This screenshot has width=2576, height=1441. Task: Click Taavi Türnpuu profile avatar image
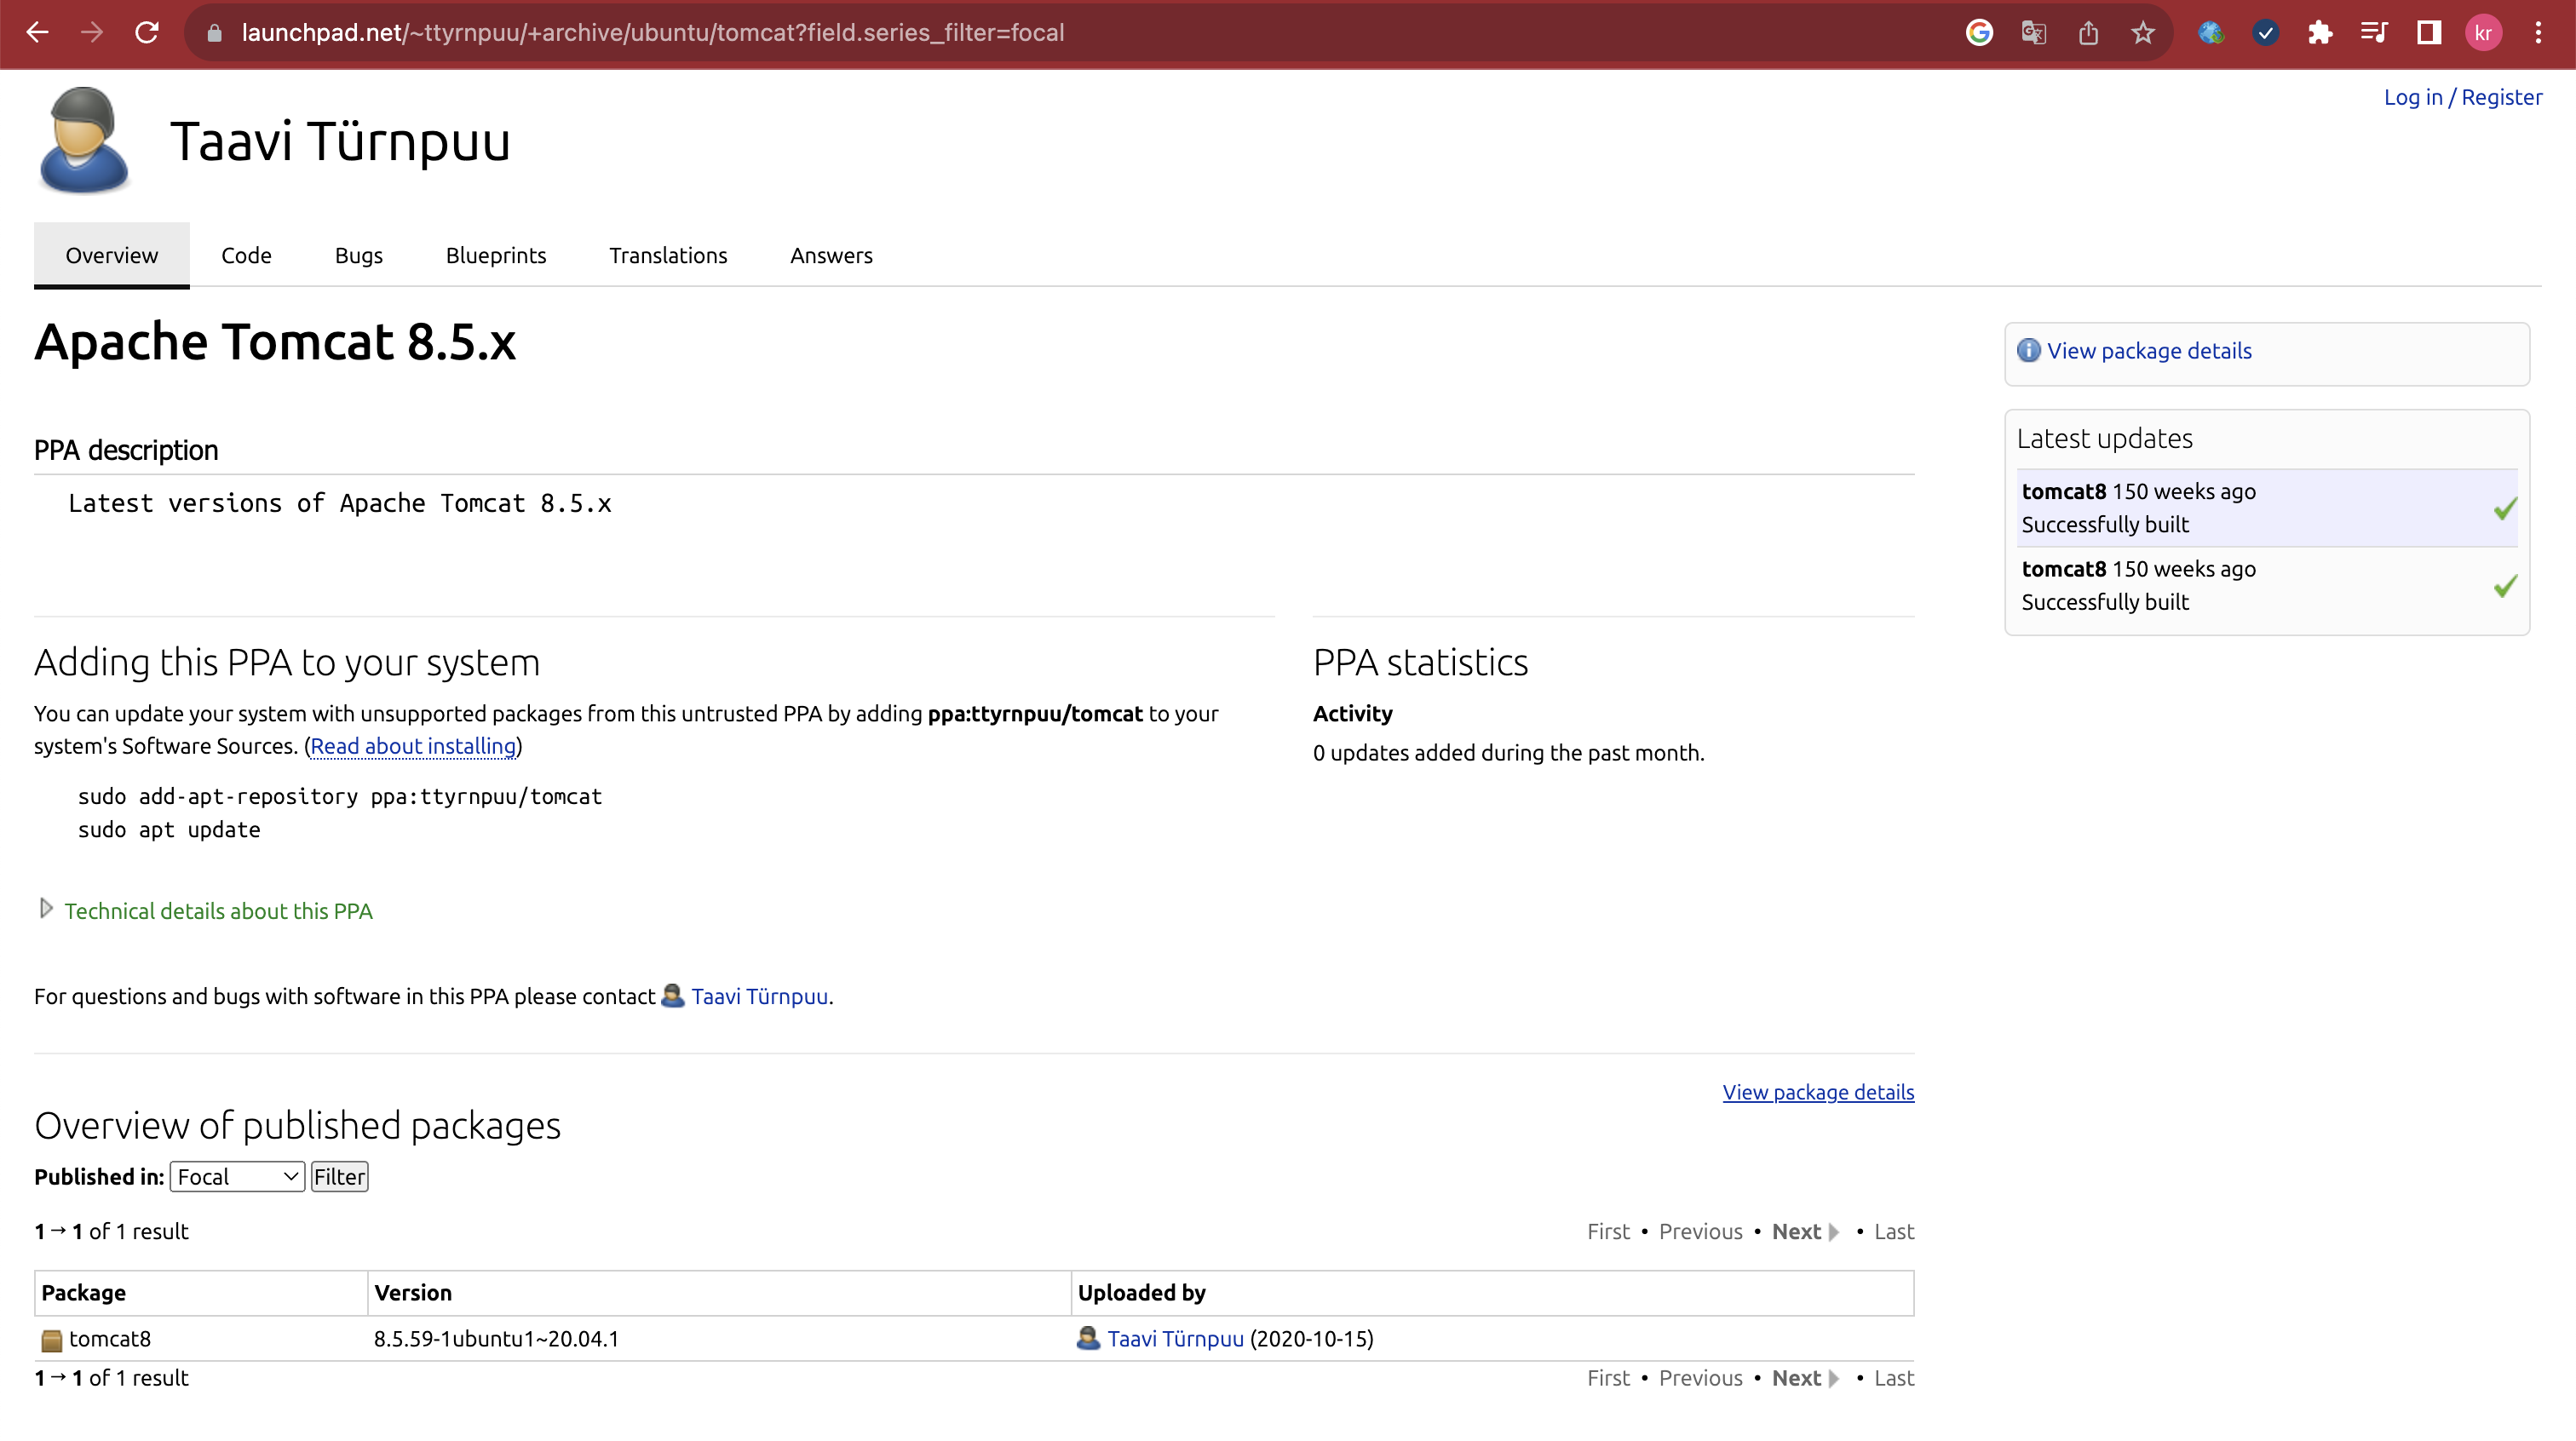84,140
